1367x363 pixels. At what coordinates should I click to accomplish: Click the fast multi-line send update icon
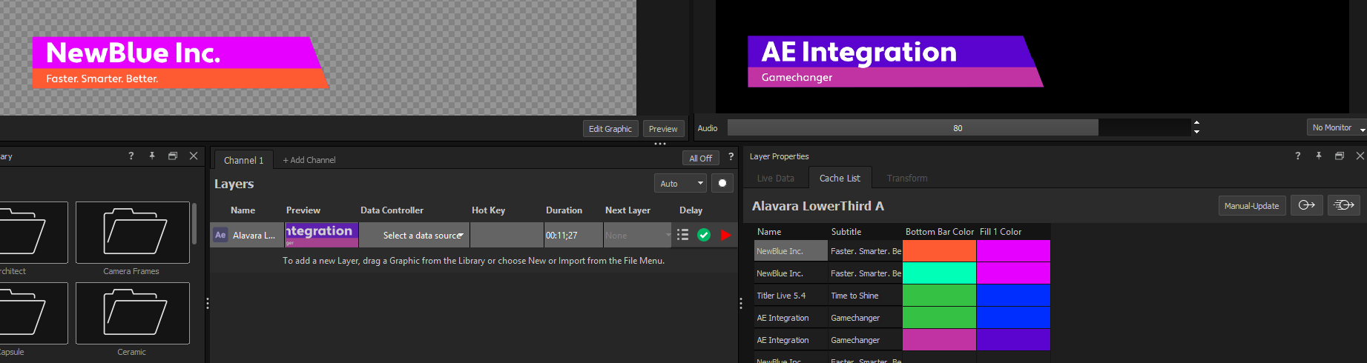pyautogui.click(x=1344, y=205)
